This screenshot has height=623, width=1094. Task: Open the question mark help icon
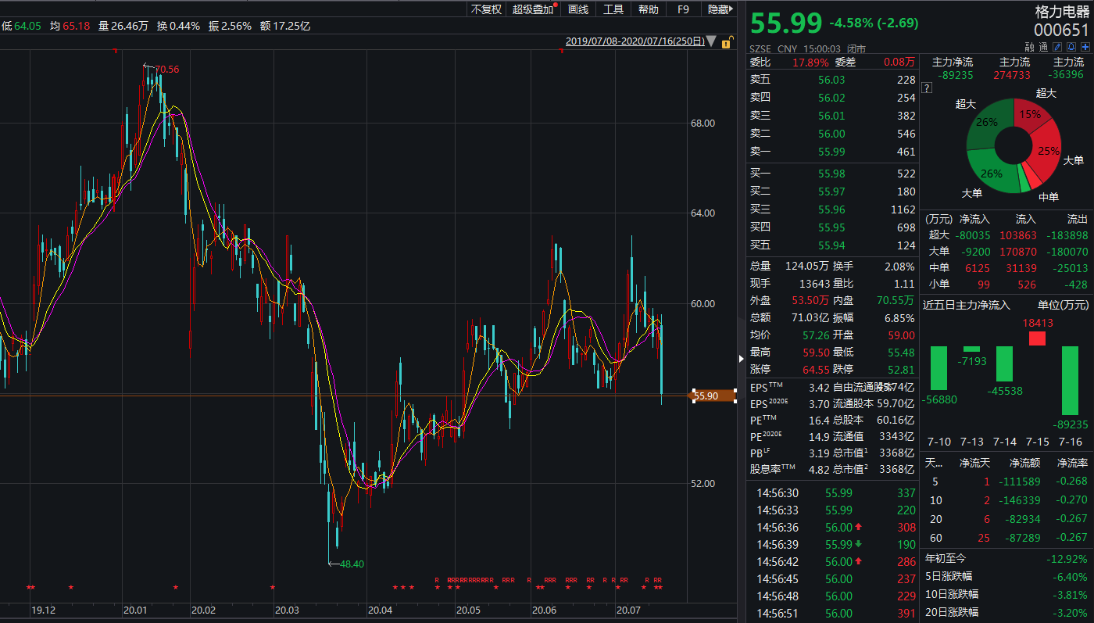[926, 88]
